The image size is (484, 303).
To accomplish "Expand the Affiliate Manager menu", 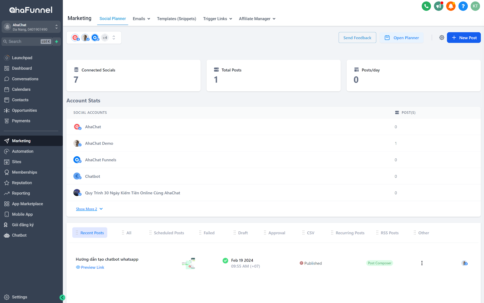I will [x=257, y=19].
